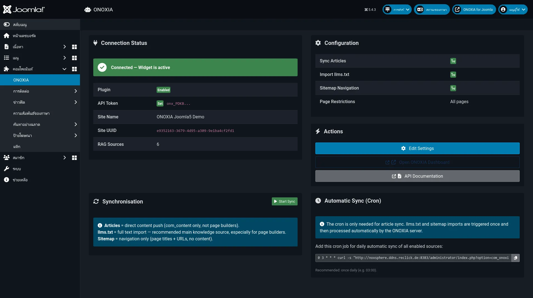This screenshot has width=533, height=298.
Task: Click the Joomla version 5.4.3 icon
Action: (366, 10)
